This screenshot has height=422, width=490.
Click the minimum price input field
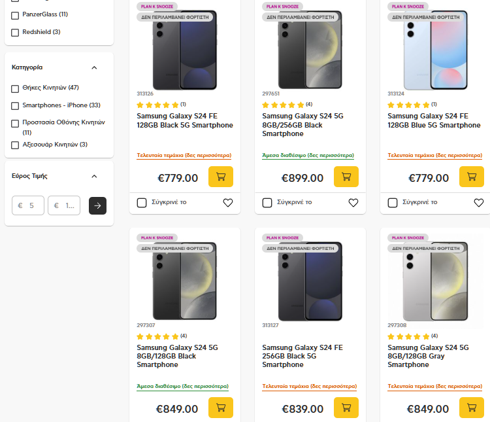[28, 205]
